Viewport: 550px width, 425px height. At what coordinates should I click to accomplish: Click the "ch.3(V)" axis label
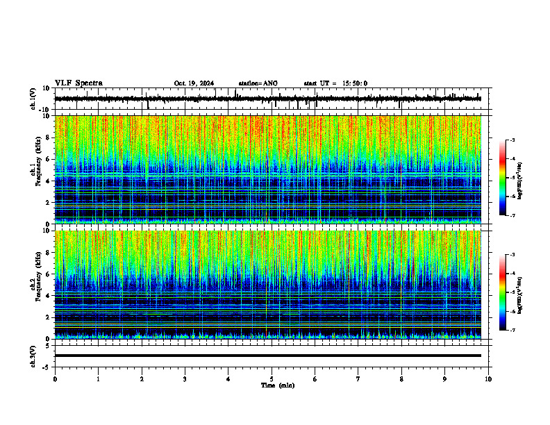coord(33,356)
